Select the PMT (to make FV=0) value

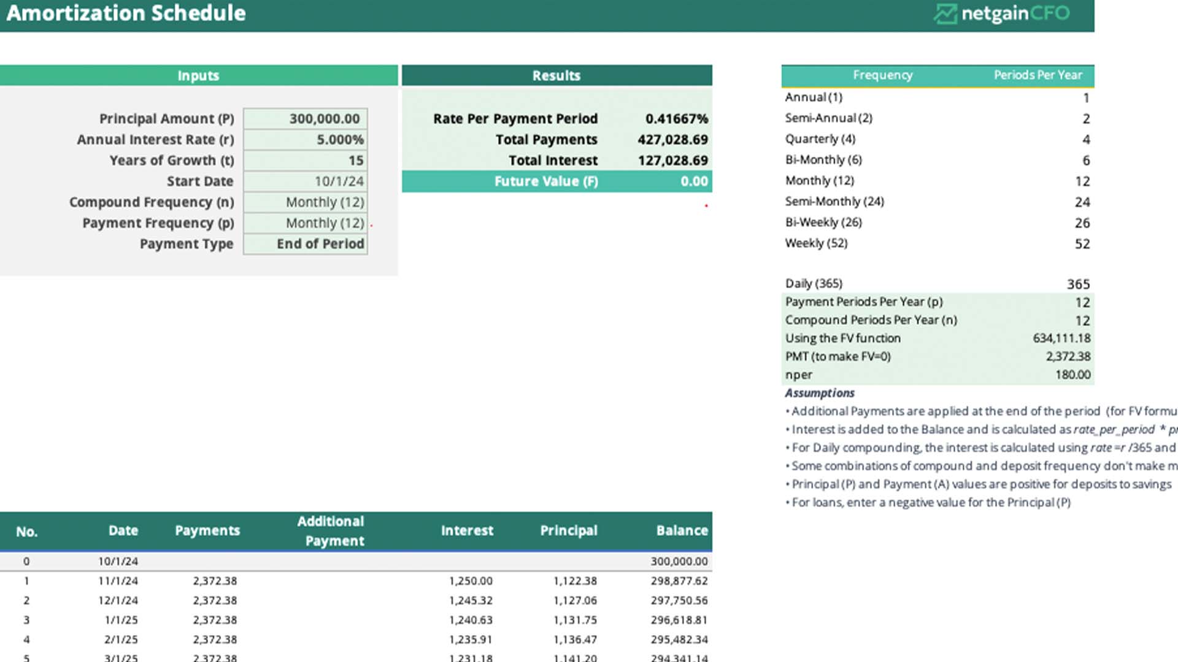click(x=1068, y=357)
